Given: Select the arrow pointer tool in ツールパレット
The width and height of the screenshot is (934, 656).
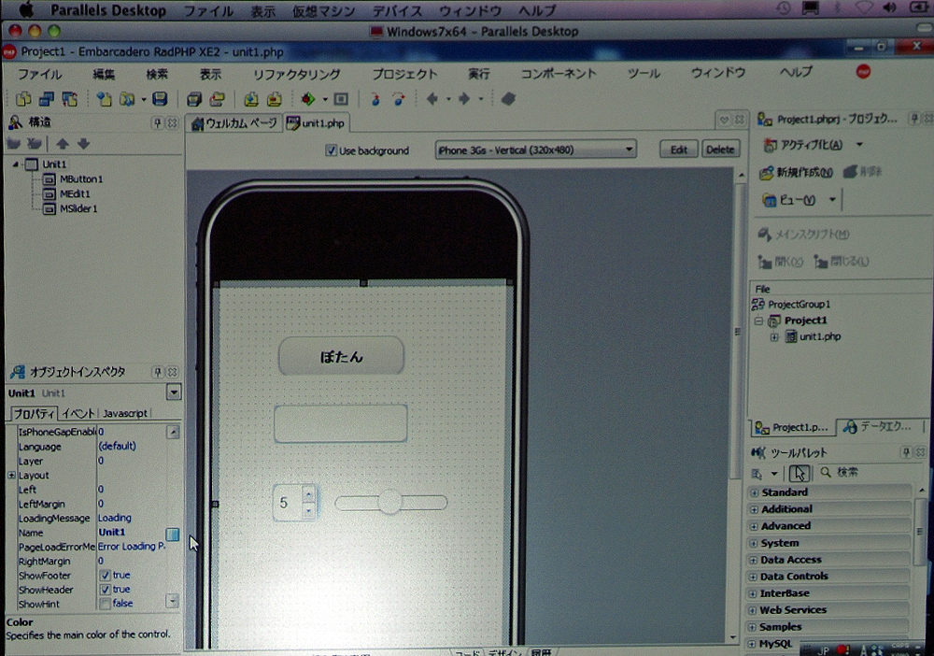Looking at the screenshot, I should (800, 473).
